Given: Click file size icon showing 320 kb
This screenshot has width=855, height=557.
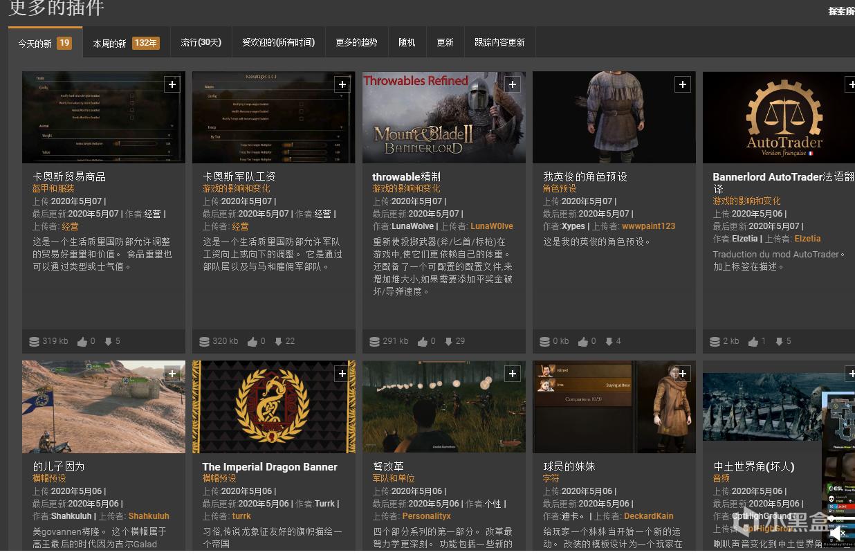Looking at the screenshot, I should coord(204,341).
